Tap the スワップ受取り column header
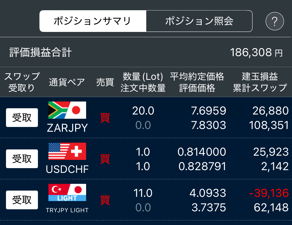 [22, 82]
